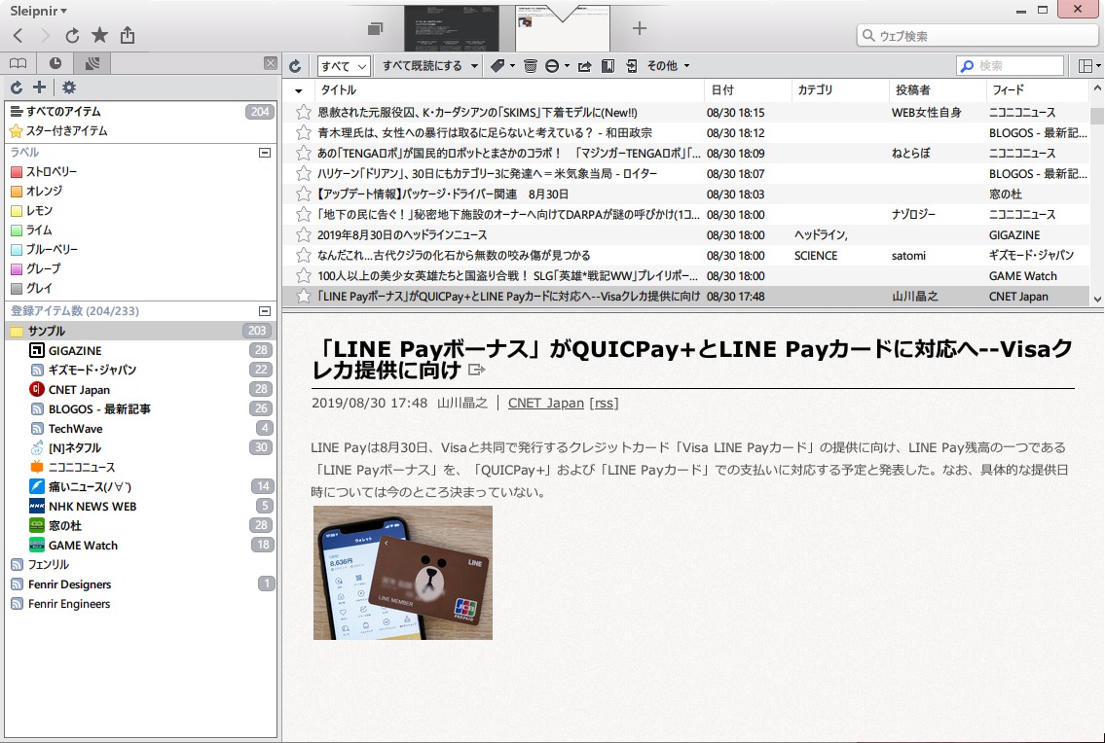Open the Sleipnir application menu
Viewport: 1105px width, 743px height.
tap(39, 11)
